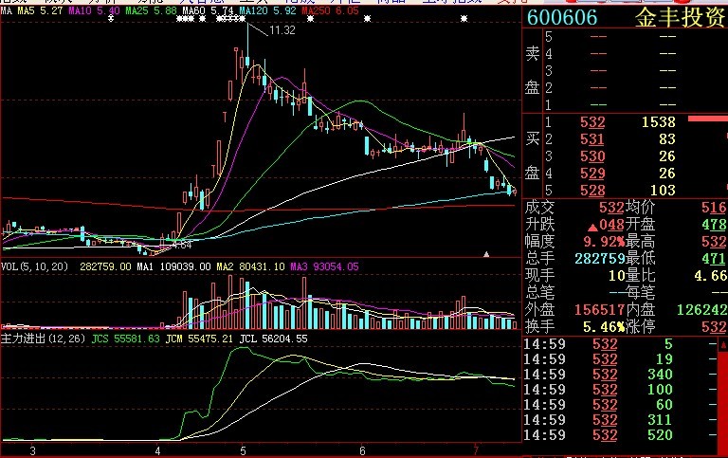Click the 升跌 value 048 with red arrow
728x458 pixels.
click(606, 225)
